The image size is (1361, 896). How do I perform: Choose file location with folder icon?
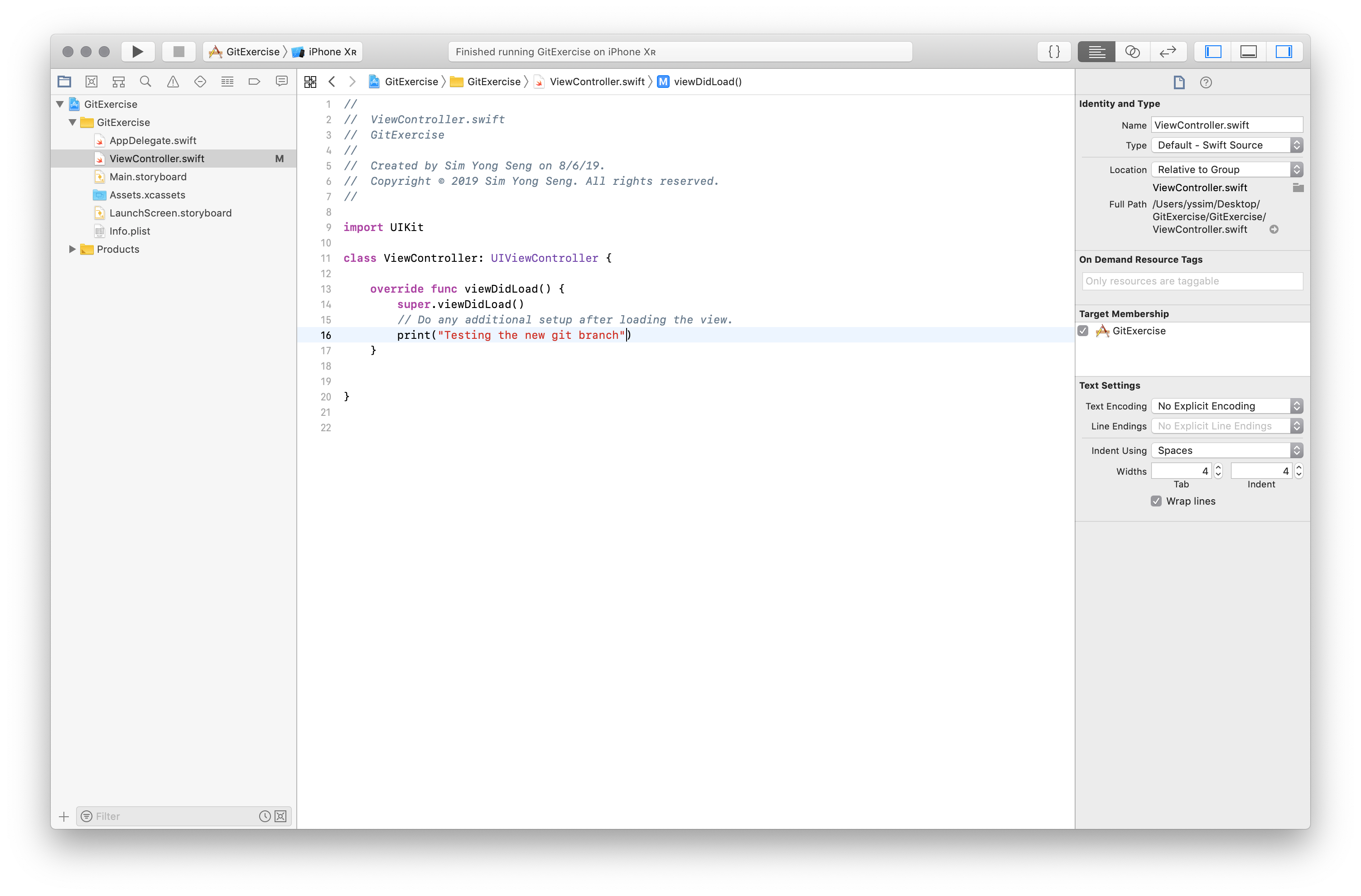tap(1298, 188)
